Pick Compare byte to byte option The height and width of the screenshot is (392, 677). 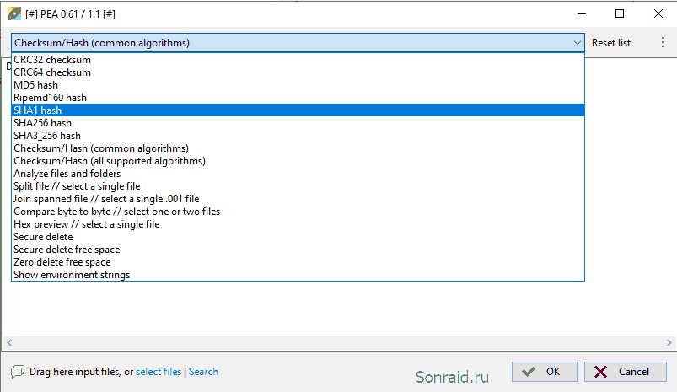(x=298, y=212)
